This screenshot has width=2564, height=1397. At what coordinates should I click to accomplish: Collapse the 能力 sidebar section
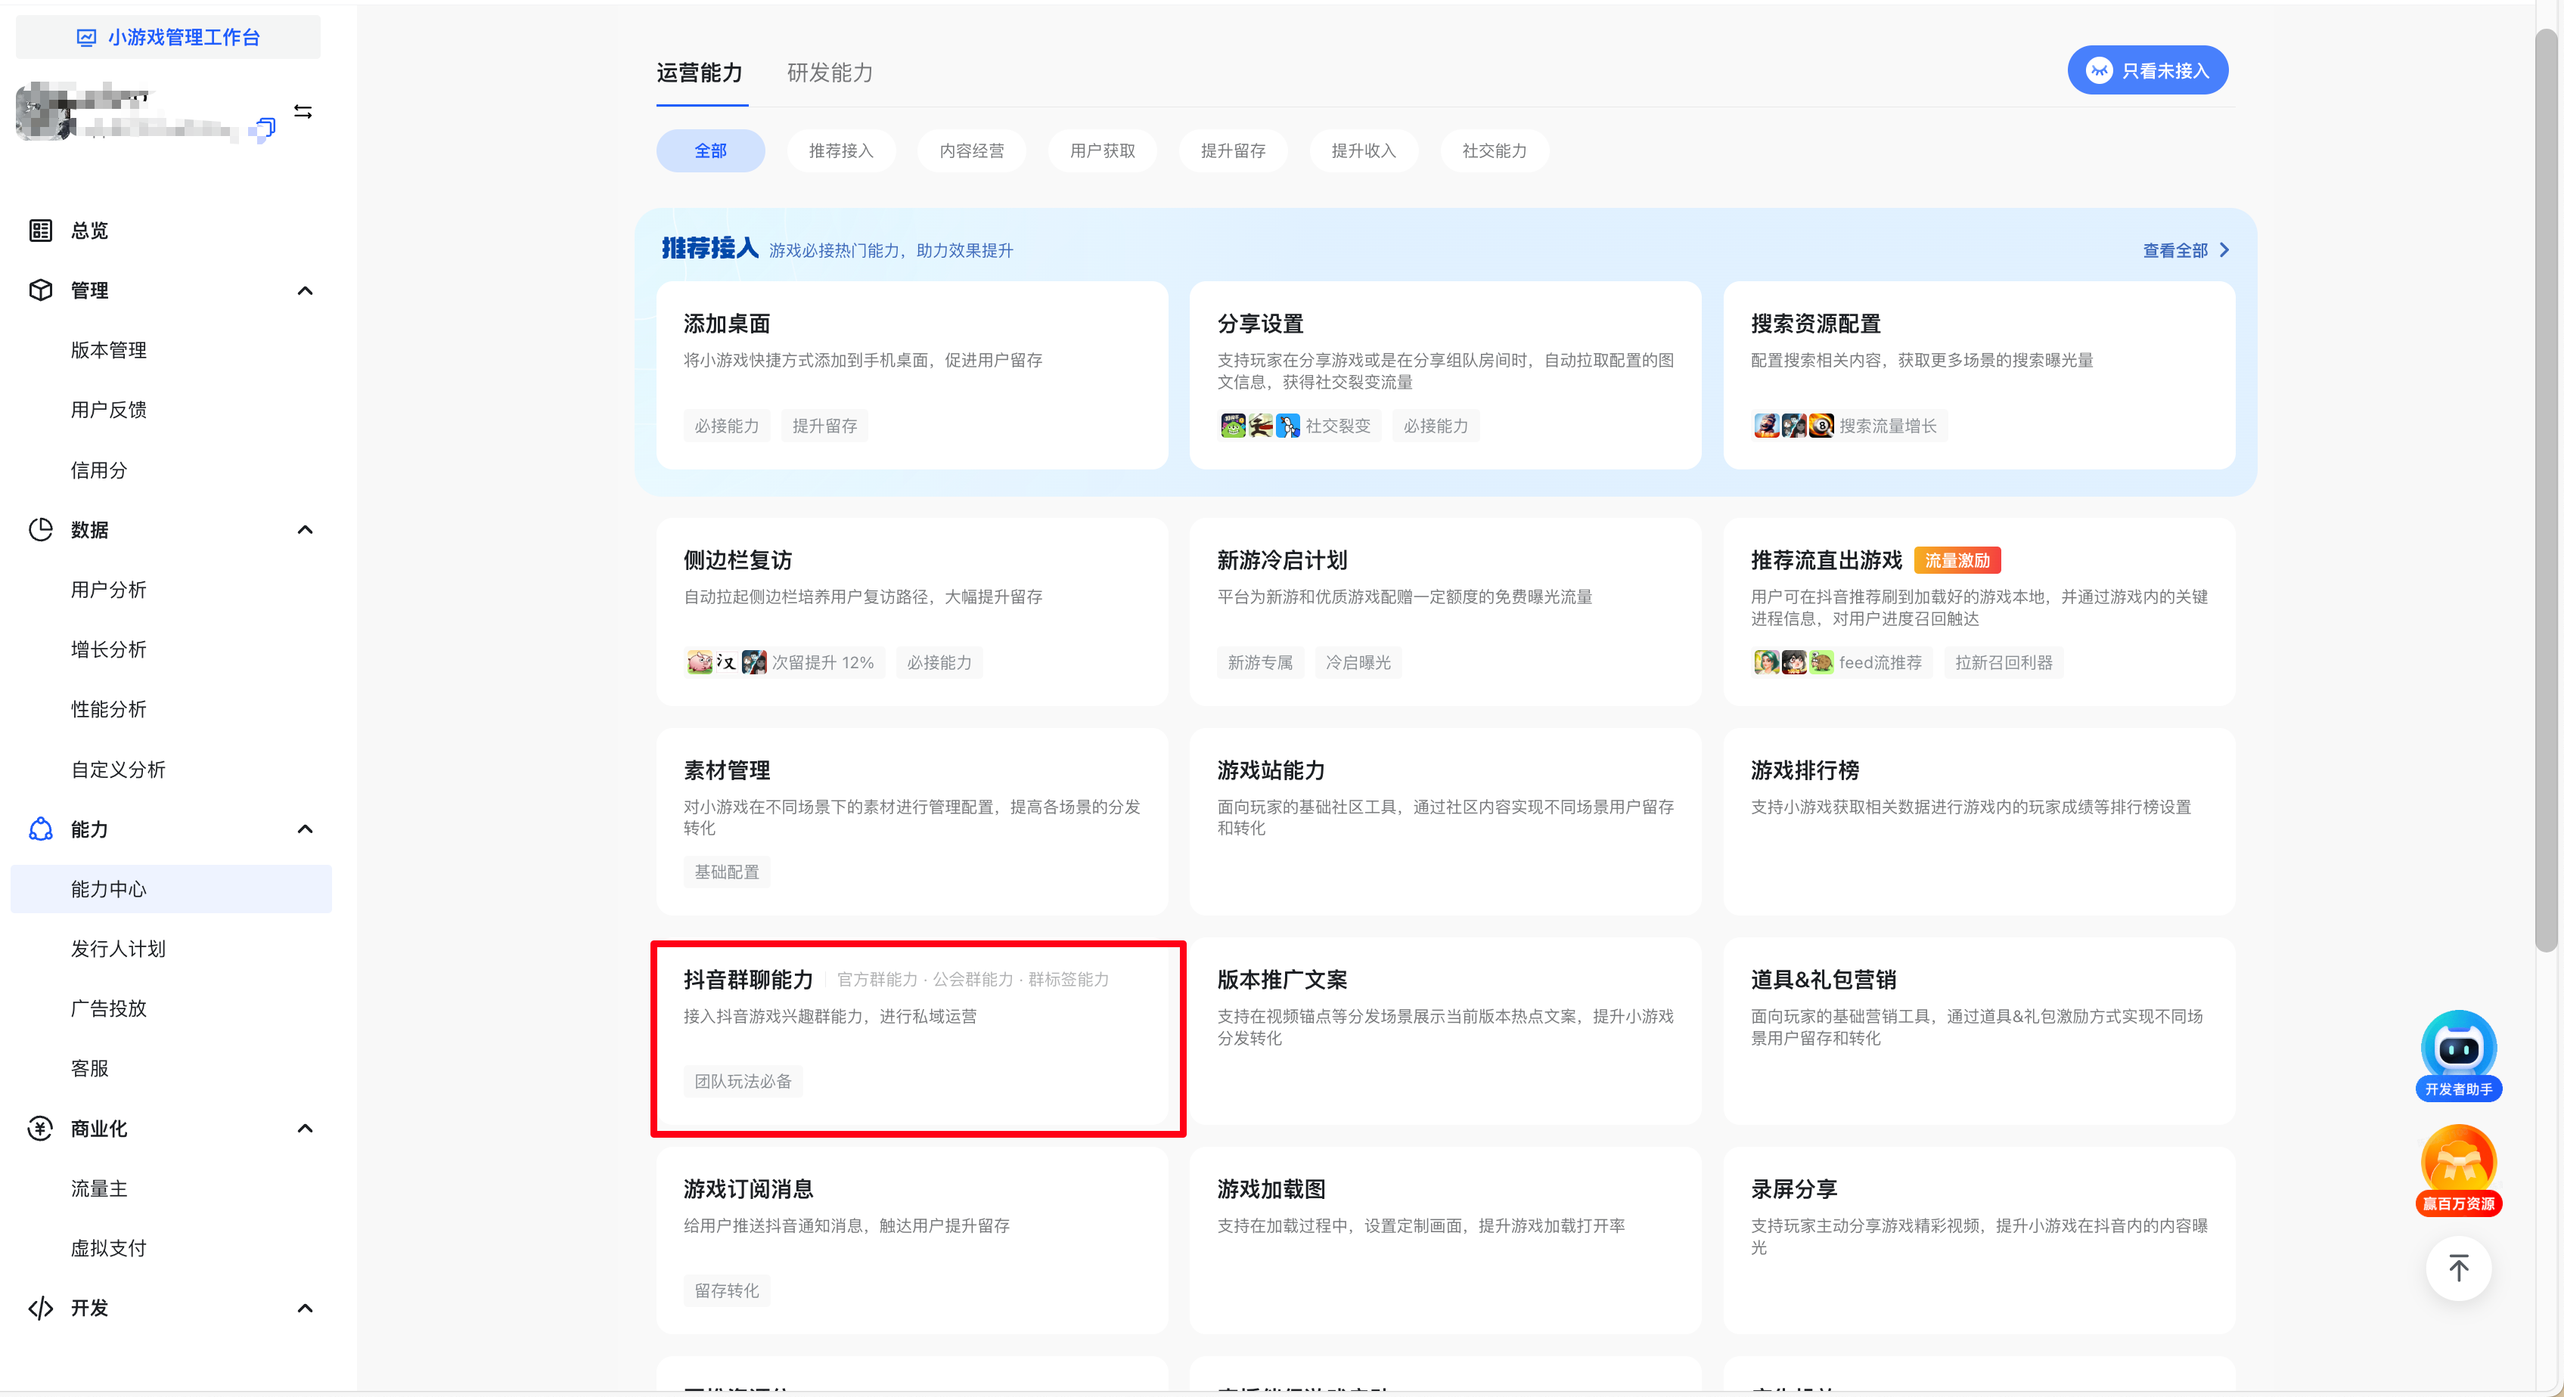coord(305,829)
